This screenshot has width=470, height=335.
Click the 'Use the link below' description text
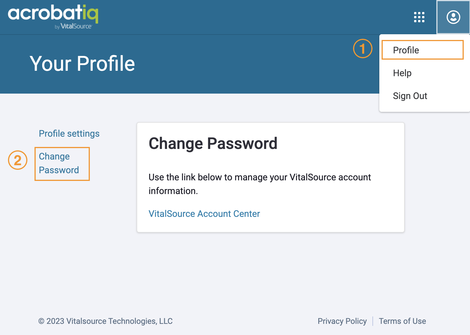(260, 184)
